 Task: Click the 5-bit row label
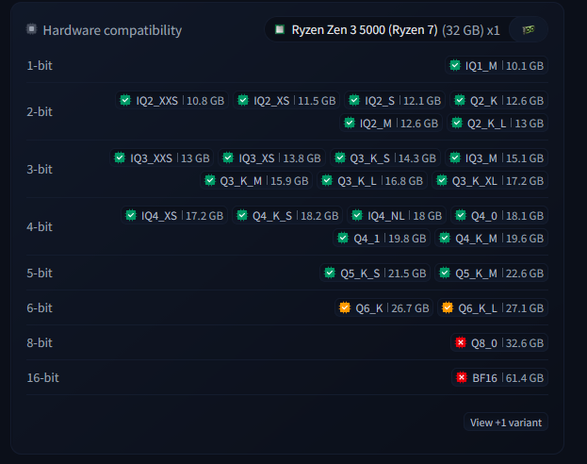pos(40,273)
